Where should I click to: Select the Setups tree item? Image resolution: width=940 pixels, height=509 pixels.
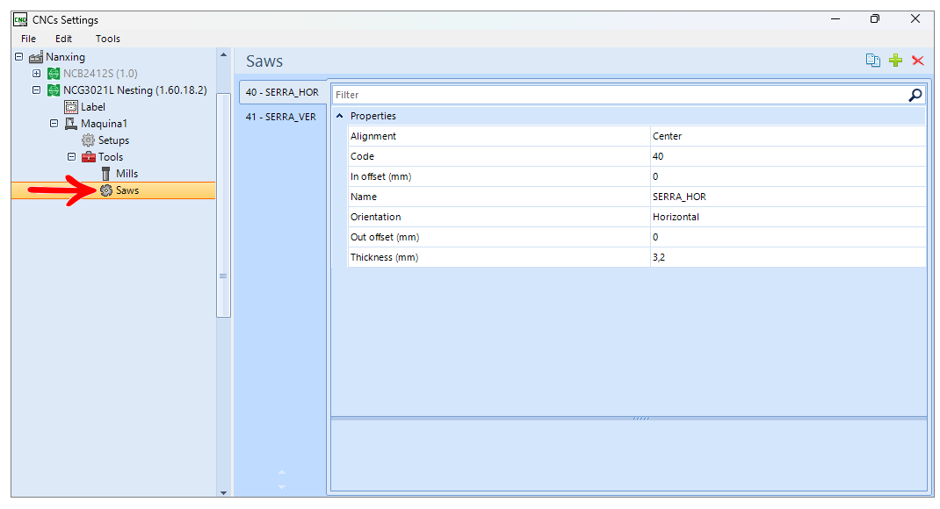click(114, 140)
